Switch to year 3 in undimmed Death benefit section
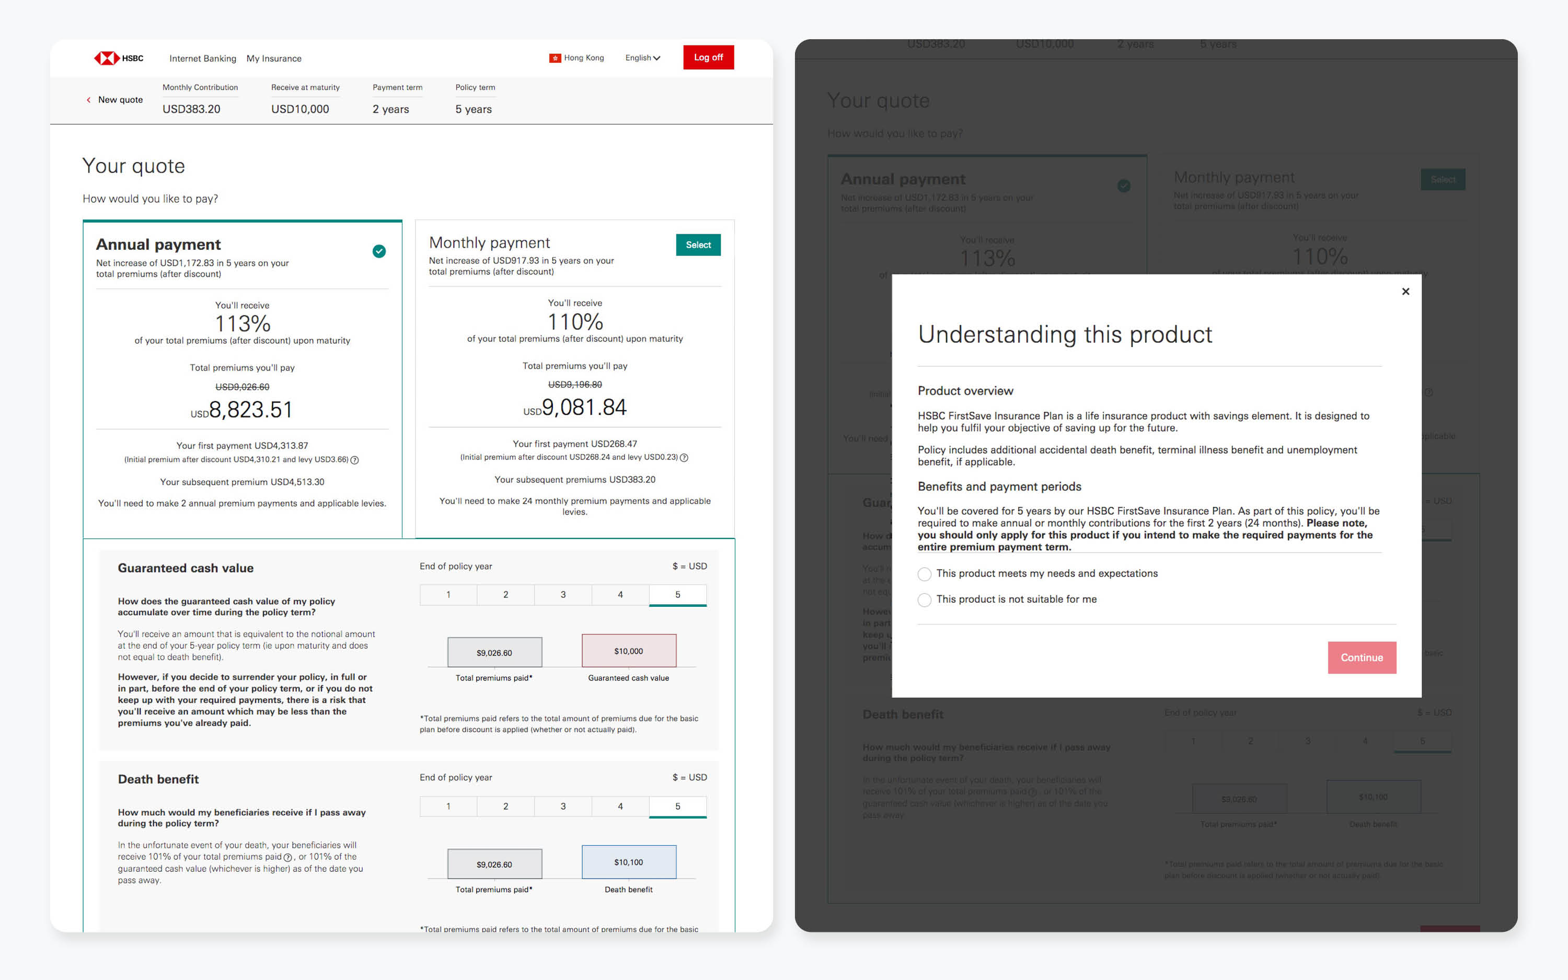1568x980 pixels. (563, 806)
